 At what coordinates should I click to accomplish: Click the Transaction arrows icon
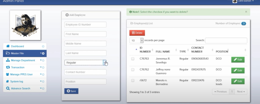click(8, 67)
